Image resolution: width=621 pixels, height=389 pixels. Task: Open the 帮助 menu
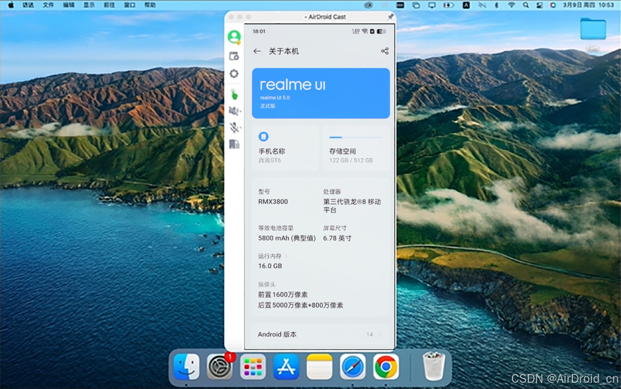pos(150,5)
